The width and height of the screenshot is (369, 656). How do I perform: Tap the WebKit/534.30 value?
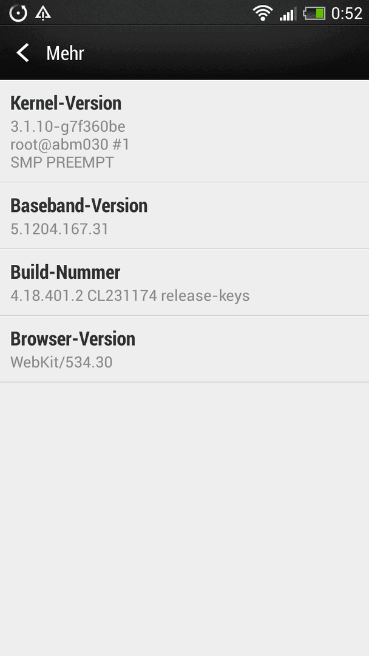61,362
